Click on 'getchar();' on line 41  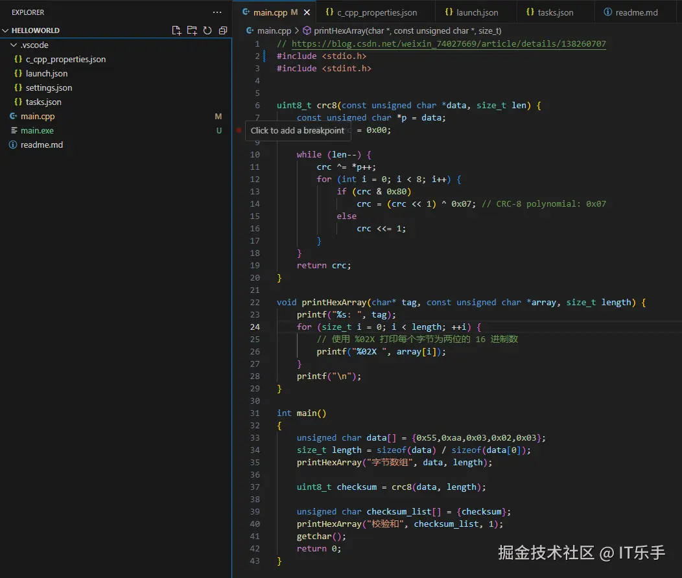click(x=322, y=537)
